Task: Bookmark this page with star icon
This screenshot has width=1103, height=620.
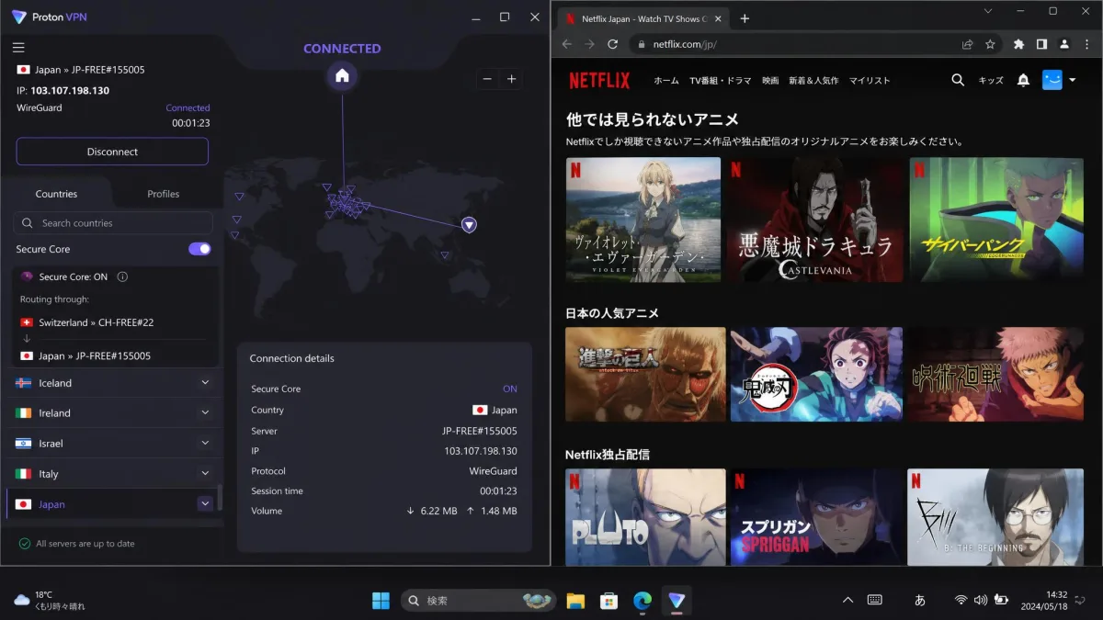Action: pos(990,44)
